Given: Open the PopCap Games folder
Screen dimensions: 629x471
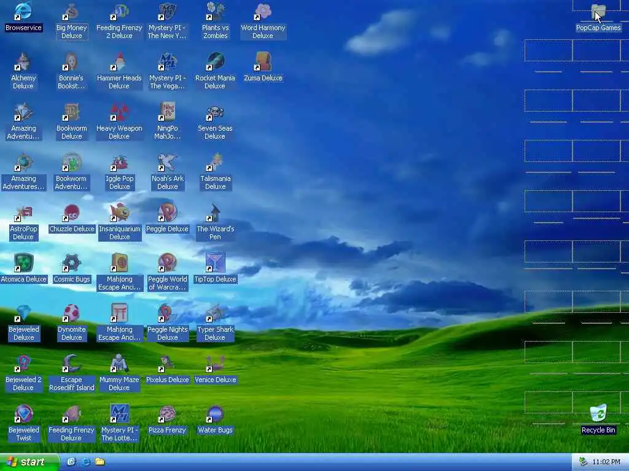Looking at the screenshot, I should pos(598,18).
